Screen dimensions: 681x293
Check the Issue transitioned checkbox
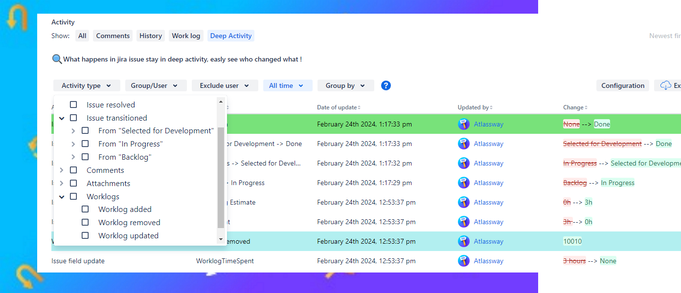pos(73,118)
